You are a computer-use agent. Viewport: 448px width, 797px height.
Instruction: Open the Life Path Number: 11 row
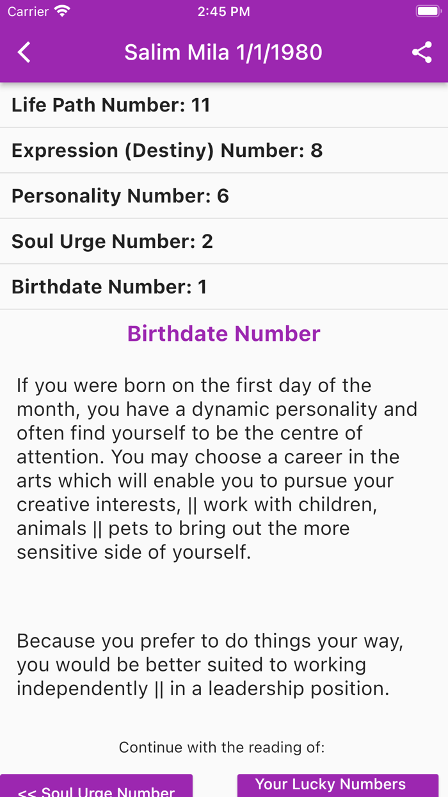pos(224,104)
